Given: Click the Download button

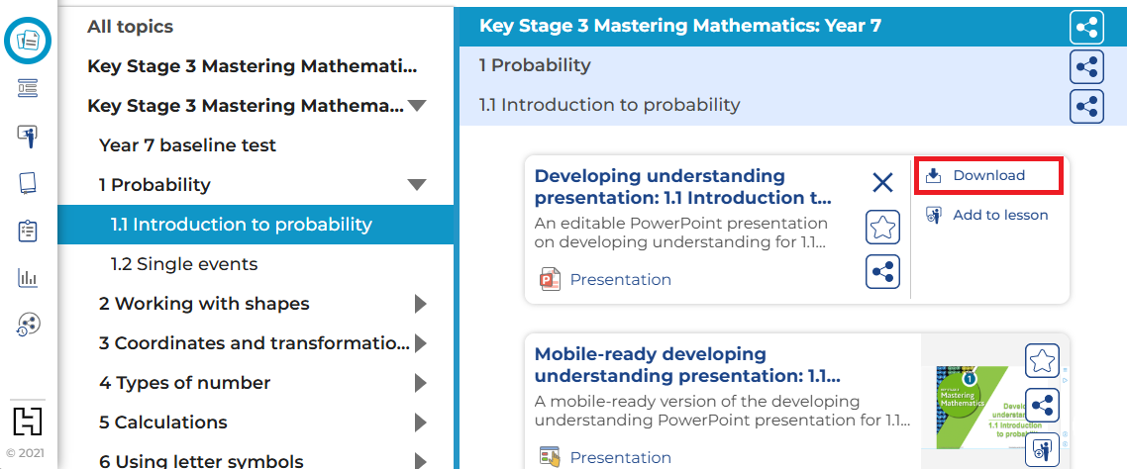Looking at the screenshot, I should (x=987, y=175).
